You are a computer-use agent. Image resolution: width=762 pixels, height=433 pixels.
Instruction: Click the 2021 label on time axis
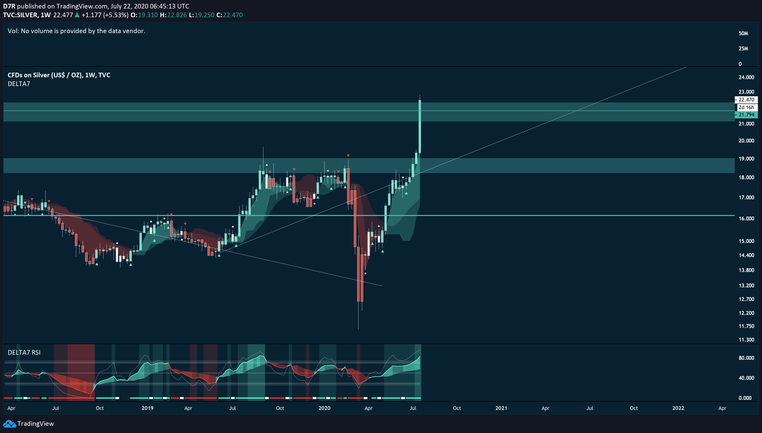pos(501,408)
